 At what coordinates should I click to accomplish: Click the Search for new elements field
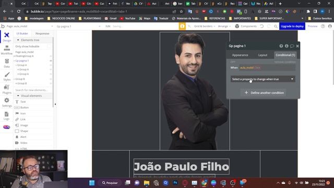point(33,90)
